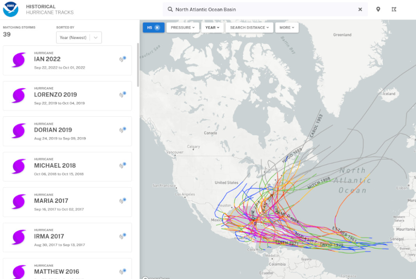Click Matthew 2016 add-track icon
Image resolution: width=416 pixels, height=279 pixels.
[123, 271]
